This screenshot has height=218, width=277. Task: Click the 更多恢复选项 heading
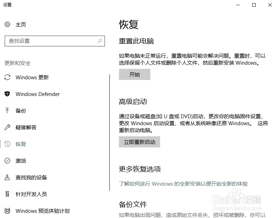click(x=140, y=169)
